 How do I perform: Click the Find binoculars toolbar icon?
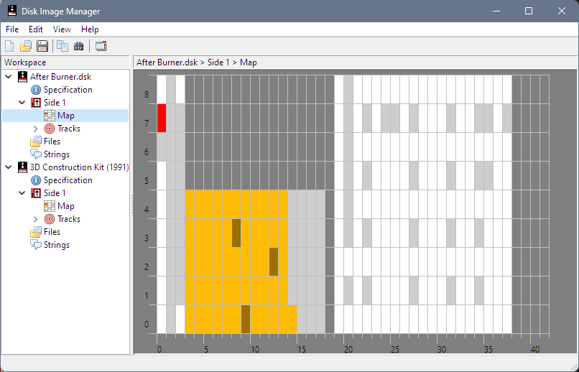pyautogui.click(x=78, y=46)
